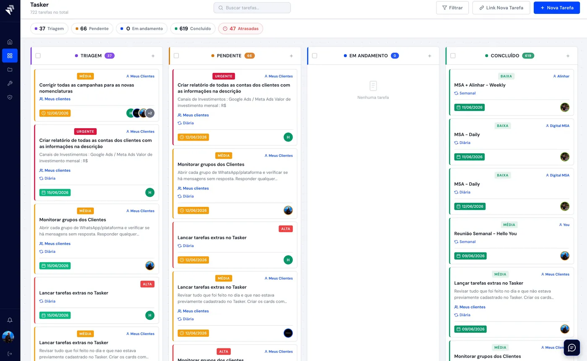Filter by the 47 Atrasadas chip
This screenshot has height=361, width=587.
click(241, 28)
